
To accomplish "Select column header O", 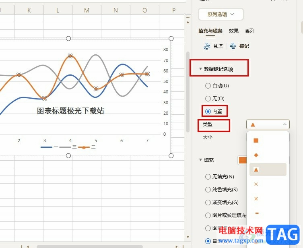I will coord(144,10).
